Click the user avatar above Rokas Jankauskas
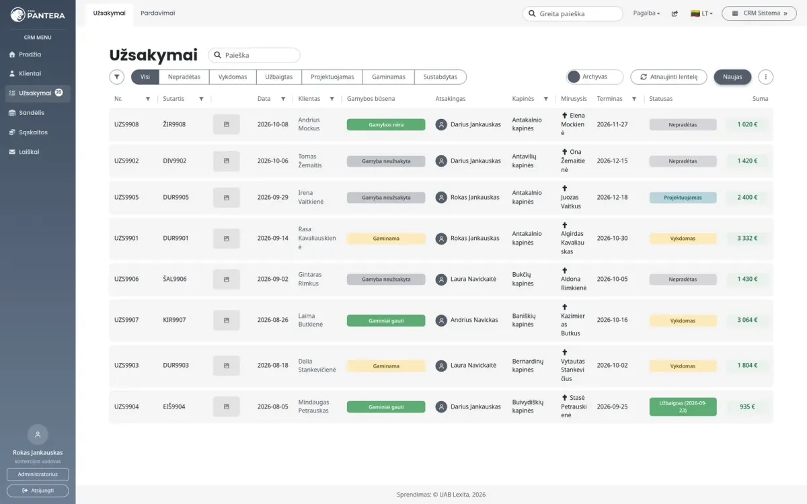 point(38,435)
